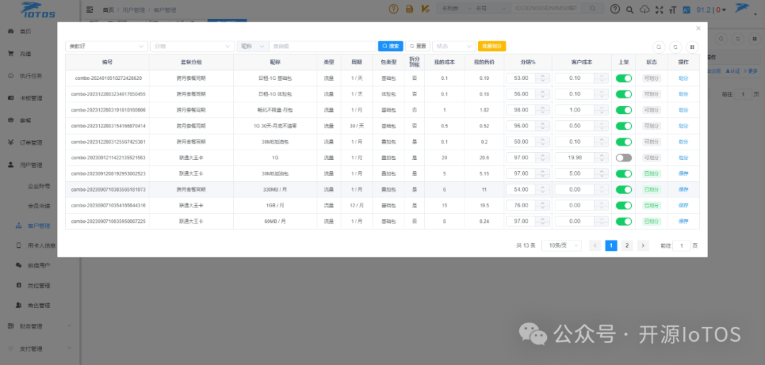
Task: Click 划分 link for 日租-1G 基础包 row
Action: point(683,78)
